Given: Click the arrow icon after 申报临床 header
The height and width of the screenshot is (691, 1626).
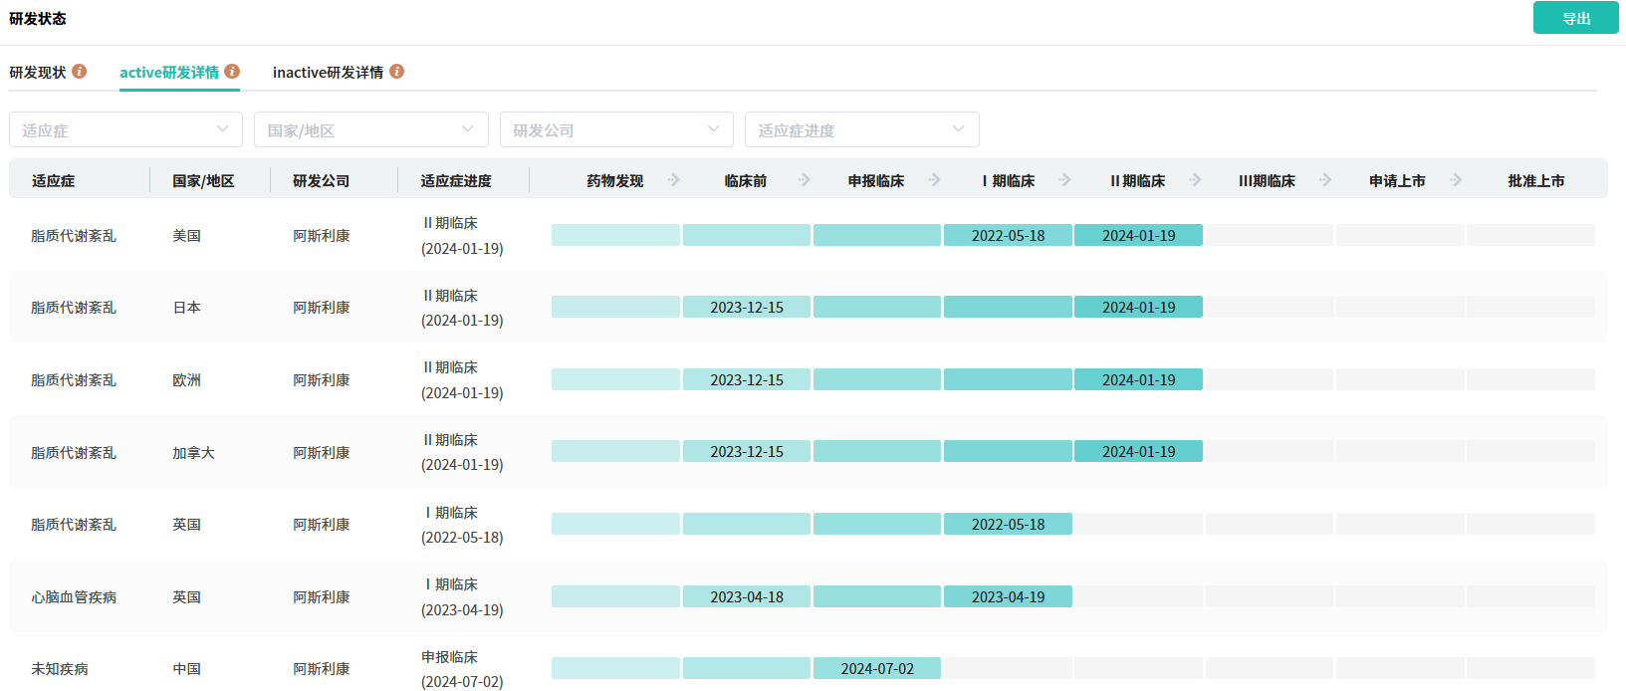Looking at the screenshot, I should click(x=935, y=180).
